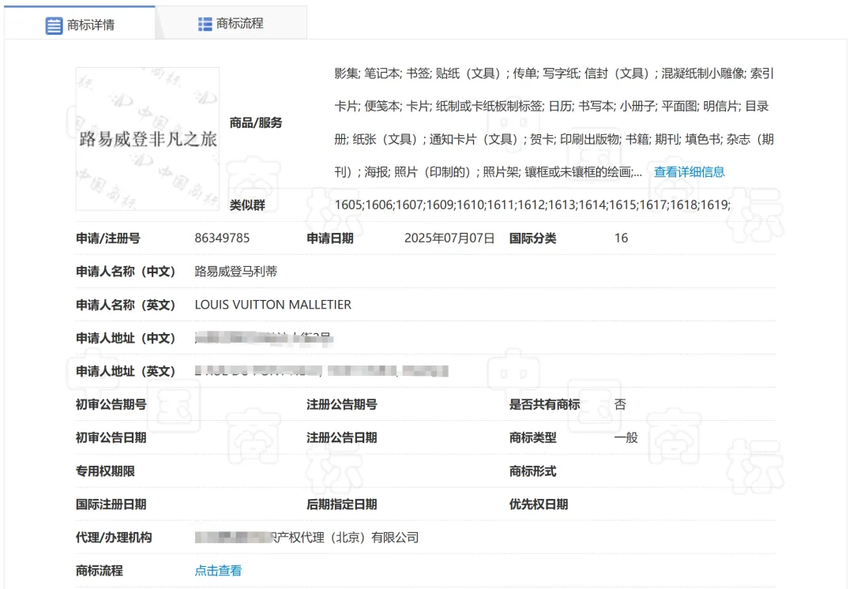
Task: Click the 路易威登非凡之旅 trademark image
Action: pos(148,139)
